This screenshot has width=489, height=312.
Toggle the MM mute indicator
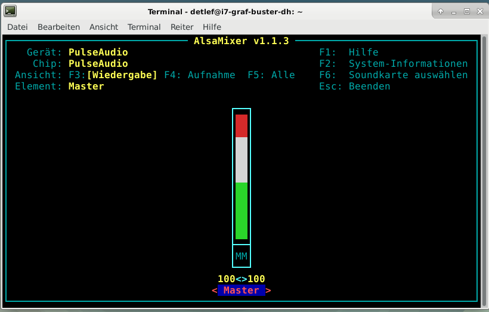pyautogui.click(x=242, y=256)
